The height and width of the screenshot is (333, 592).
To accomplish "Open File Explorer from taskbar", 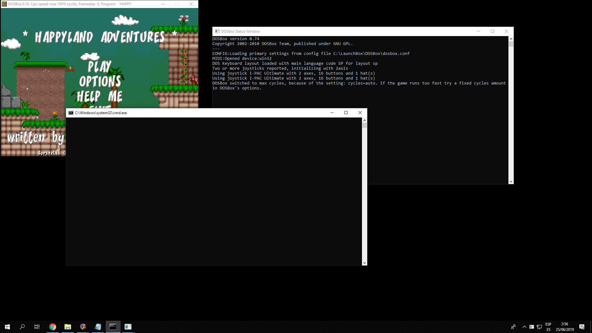I will pos(68,327).
